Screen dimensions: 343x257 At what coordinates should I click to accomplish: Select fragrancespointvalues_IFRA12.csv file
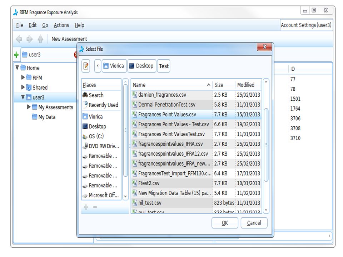197,153
